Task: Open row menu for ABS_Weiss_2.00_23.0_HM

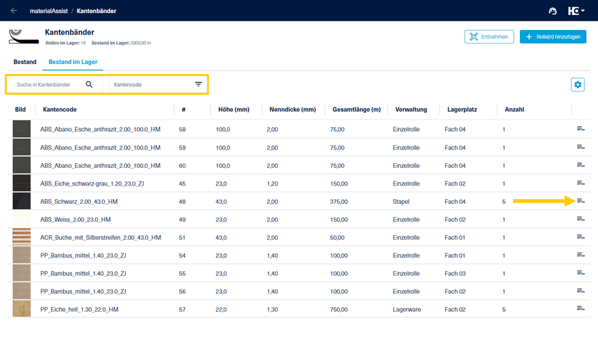Action: click(x=581, y=219)
